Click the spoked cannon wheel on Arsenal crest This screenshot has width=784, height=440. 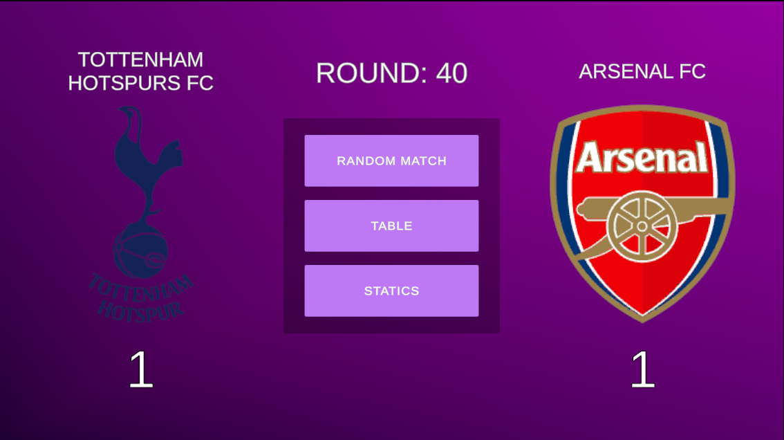(x=642, y=226)
